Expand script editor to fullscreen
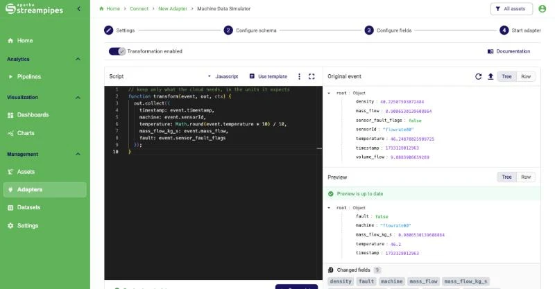This screenshot has height=289, width=555. pos(311,76)
